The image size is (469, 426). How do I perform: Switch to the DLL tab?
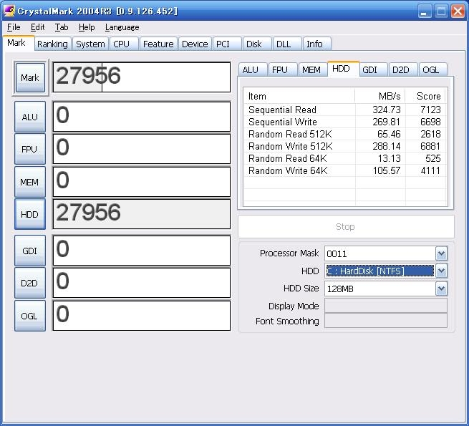point(287,44)
